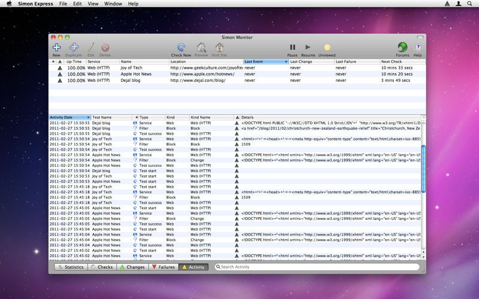This screenshot has width=479, height=299.
Task: Click the activity scrollbar down arrow
Action: 423,257
